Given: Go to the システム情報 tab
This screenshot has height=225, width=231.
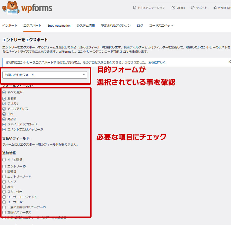Looking at the screenshot, I should click(86, 25).
